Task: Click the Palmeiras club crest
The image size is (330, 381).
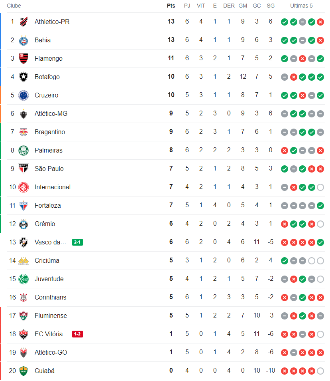Action: pyautogui.click(x=24, y=150)
